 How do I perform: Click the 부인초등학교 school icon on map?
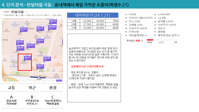(14, 65)
